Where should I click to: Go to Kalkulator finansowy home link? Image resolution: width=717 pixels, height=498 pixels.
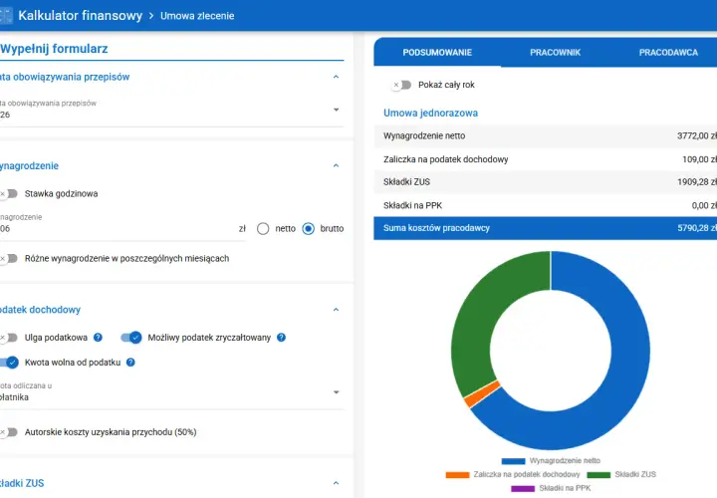(x=81, y=16)
